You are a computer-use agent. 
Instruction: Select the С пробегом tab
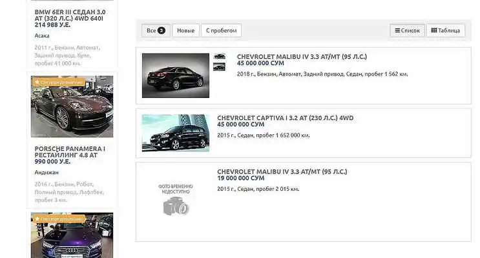coord(222,30)
